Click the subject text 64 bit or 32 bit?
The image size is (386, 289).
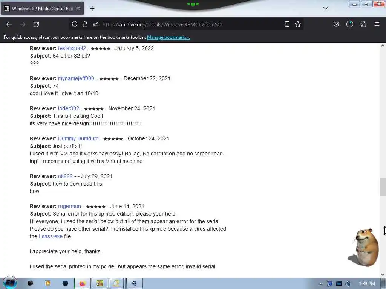click(x=71, y=56)
